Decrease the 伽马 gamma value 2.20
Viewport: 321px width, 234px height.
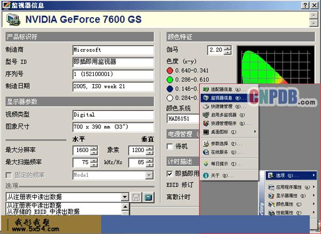tap(228, 52)
